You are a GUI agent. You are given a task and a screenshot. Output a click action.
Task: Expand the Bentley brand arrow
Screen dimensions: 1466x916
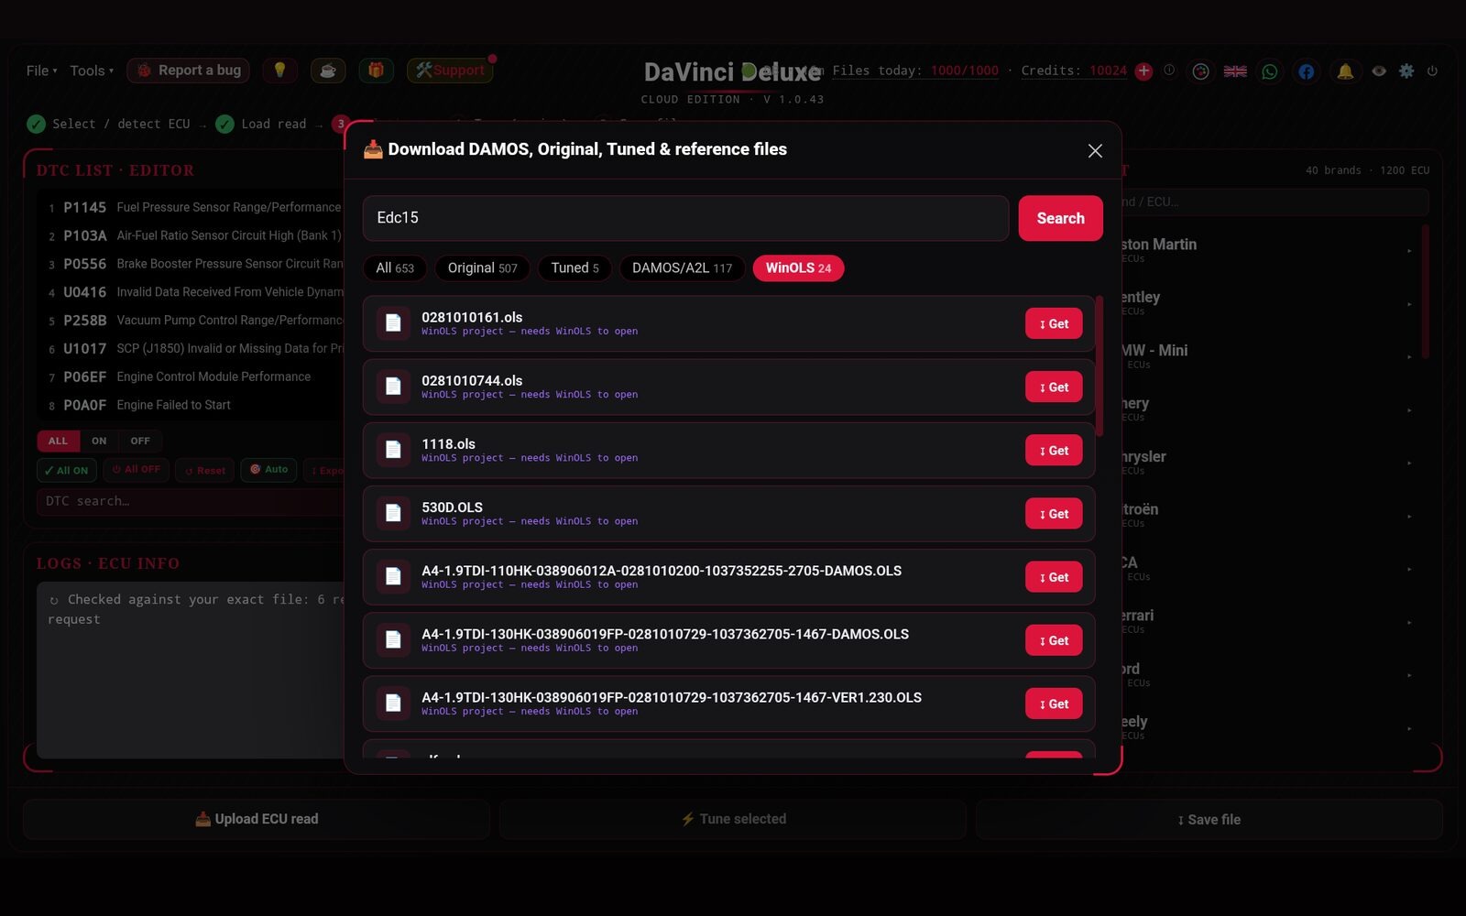tap(1409, 304)
